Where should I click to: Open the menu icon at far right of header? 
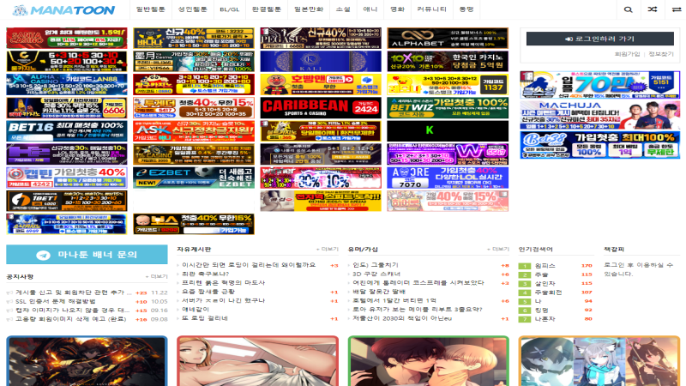pos(676,9)
